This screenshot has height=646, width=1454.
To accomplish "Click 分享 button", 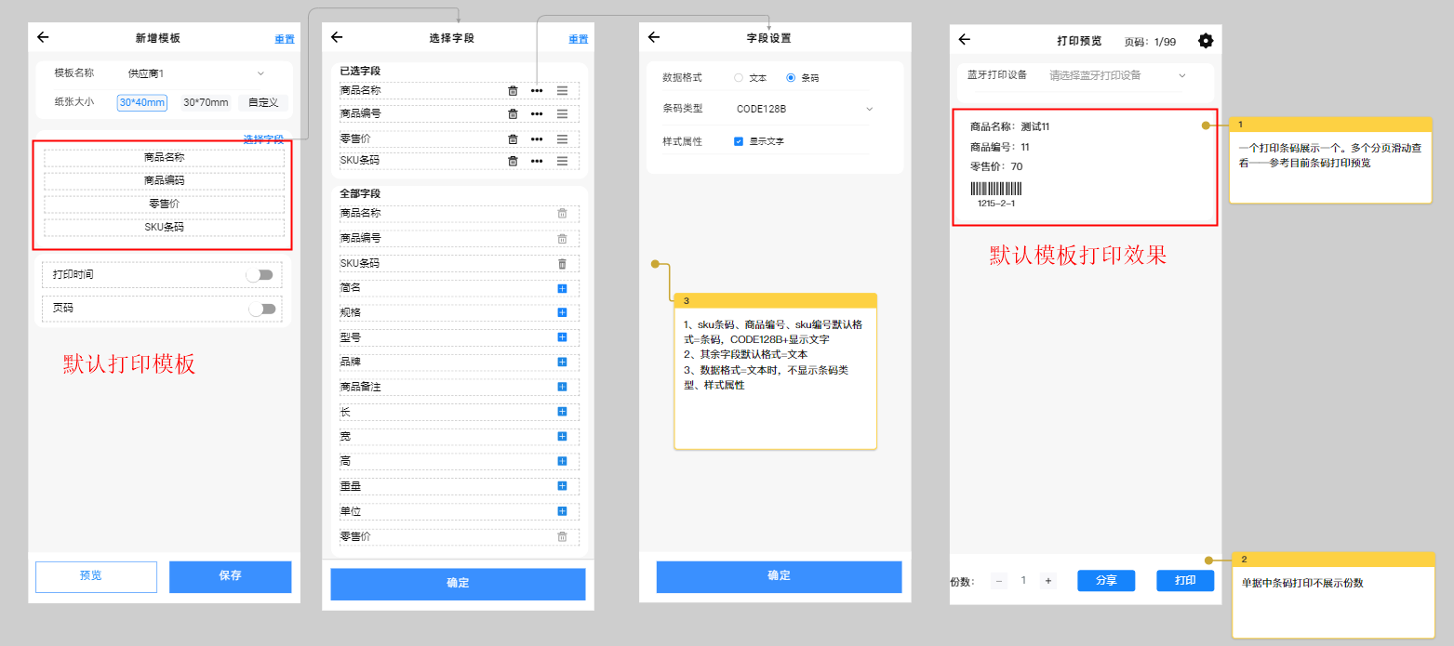I will [x=1106, y=580].
